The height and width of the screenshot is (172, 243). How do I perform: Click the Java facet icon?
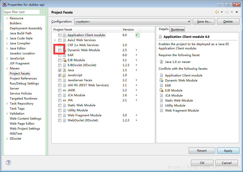64,70
